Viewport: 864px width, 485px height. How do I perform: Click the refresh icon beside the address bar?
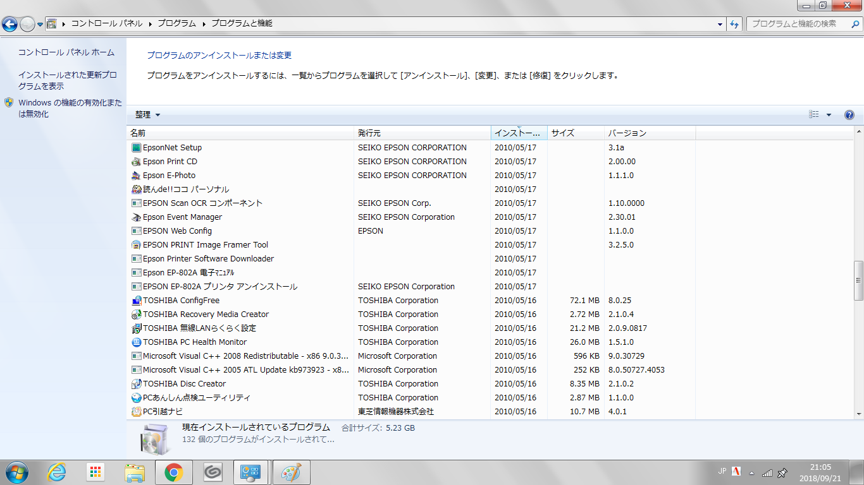[734, 24]
